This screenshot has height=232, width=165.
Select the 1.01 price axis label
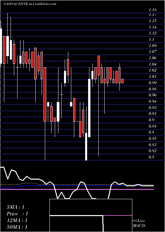(152, 77)
